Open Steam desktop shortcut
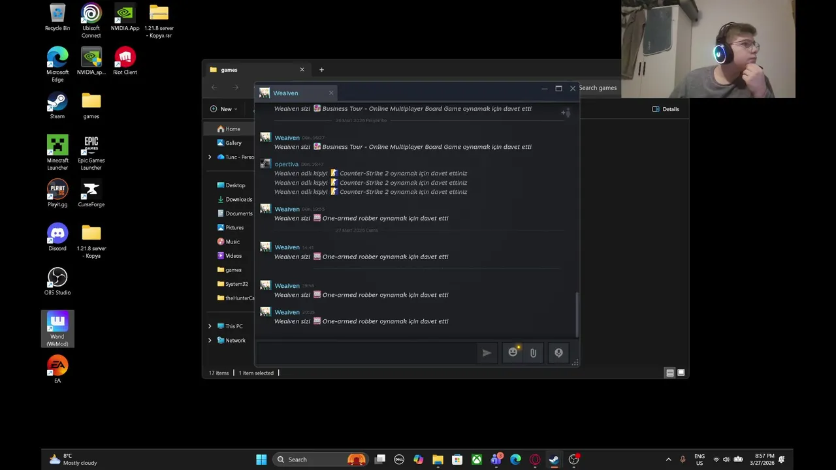 (57, 106)
